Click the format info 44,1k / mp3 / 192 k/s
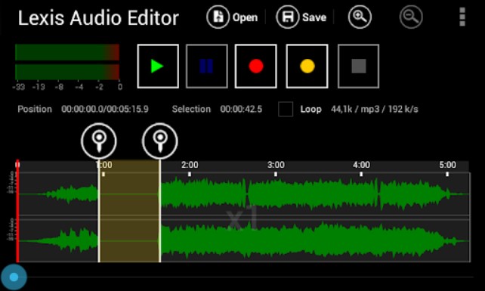 tap(375, 110)
